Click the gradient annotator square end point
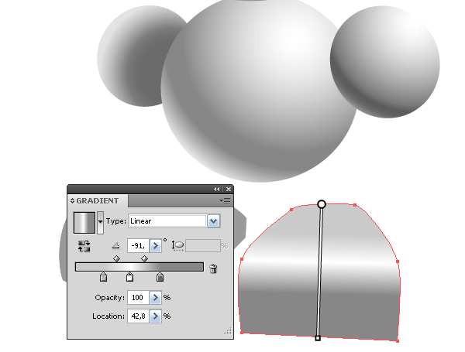 coord(318,338)
